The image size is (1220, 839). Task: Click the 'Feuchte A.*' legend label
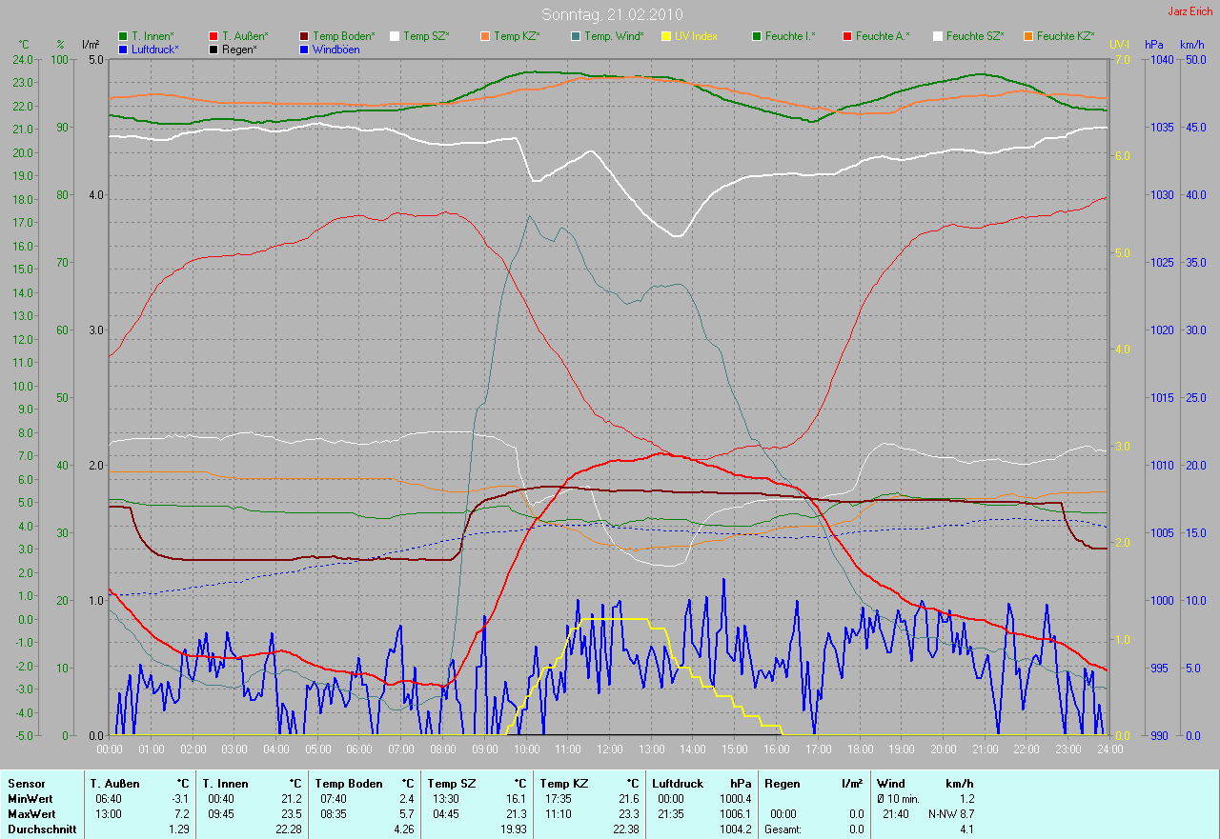point(883,36)
